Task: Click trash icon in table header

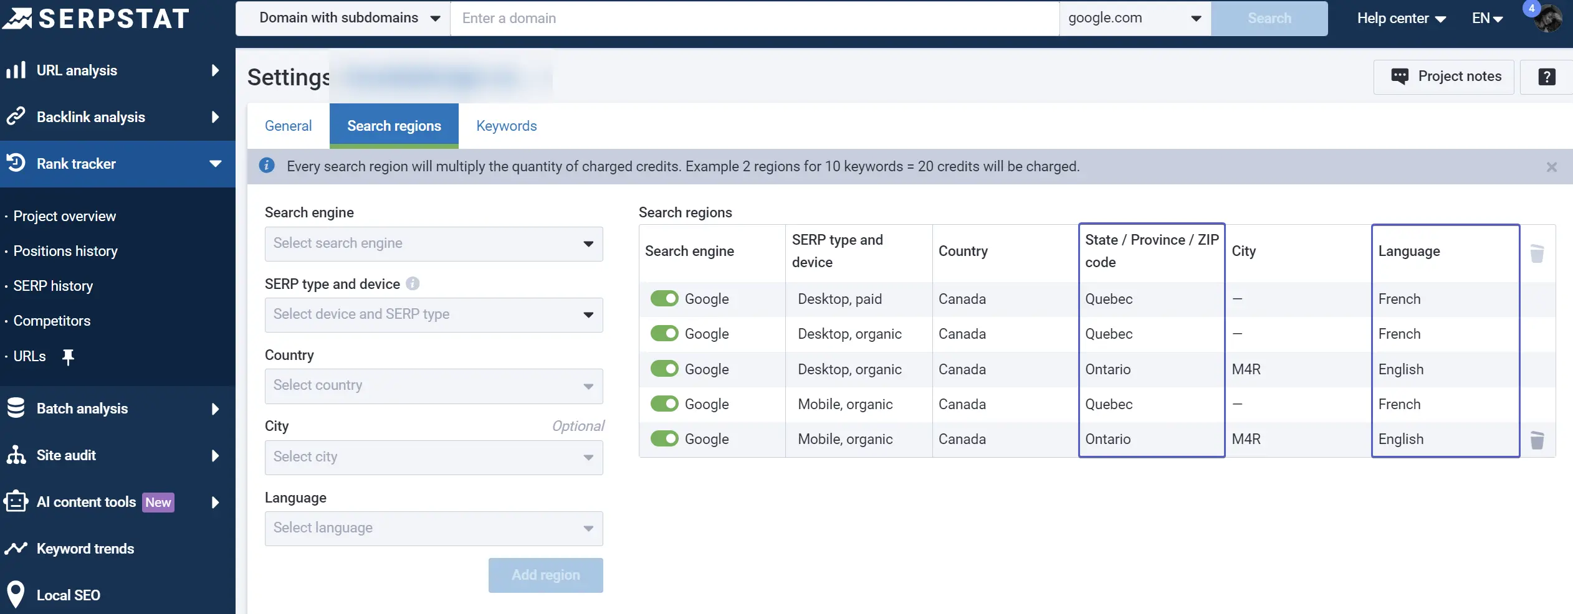Action: click(x=1537, y=253)
